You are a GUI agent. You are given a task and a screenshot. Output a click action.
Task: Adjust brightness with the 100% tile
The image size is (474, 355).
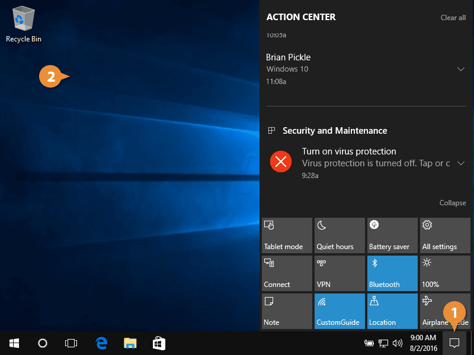(x=445, y=273)
